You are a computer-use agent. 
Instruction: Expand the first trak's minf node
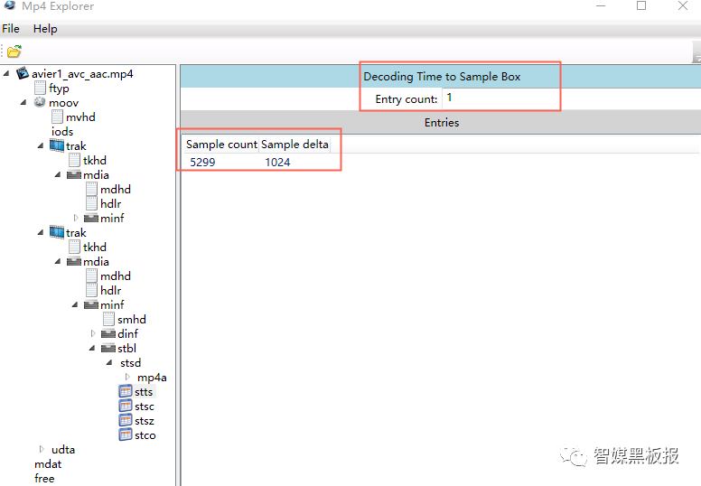pos(76,218)
